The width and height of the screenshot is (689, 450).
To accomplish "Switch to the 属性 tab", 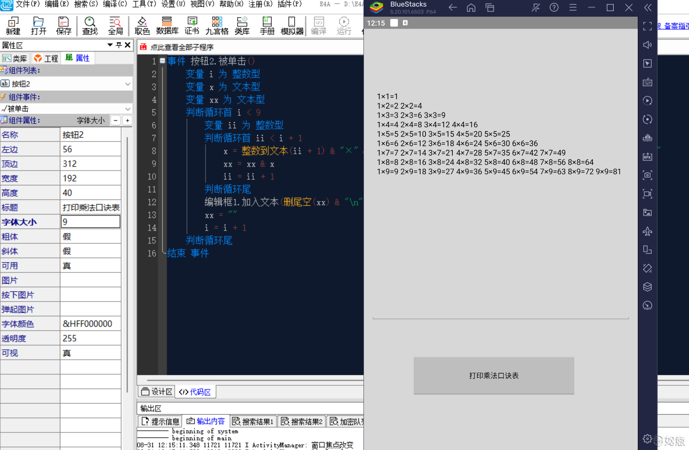I will 78,58.
